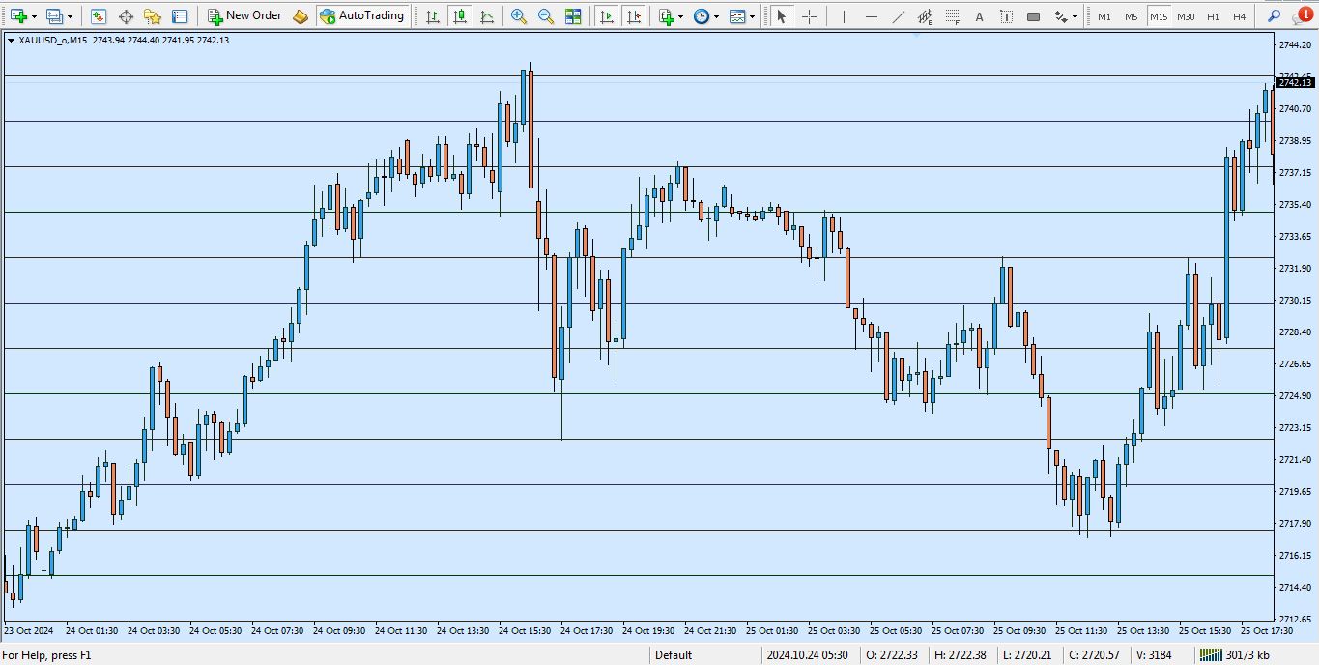The height and width of the screenshot is (665, 1319).
Task: Select the rectangle shape tool
Action: click(1033, 16)
